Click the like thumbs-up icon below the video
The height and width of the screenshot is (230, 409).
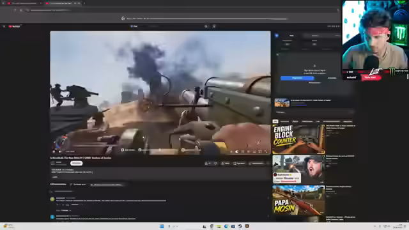pyautogui.click(x=207, y=164)
